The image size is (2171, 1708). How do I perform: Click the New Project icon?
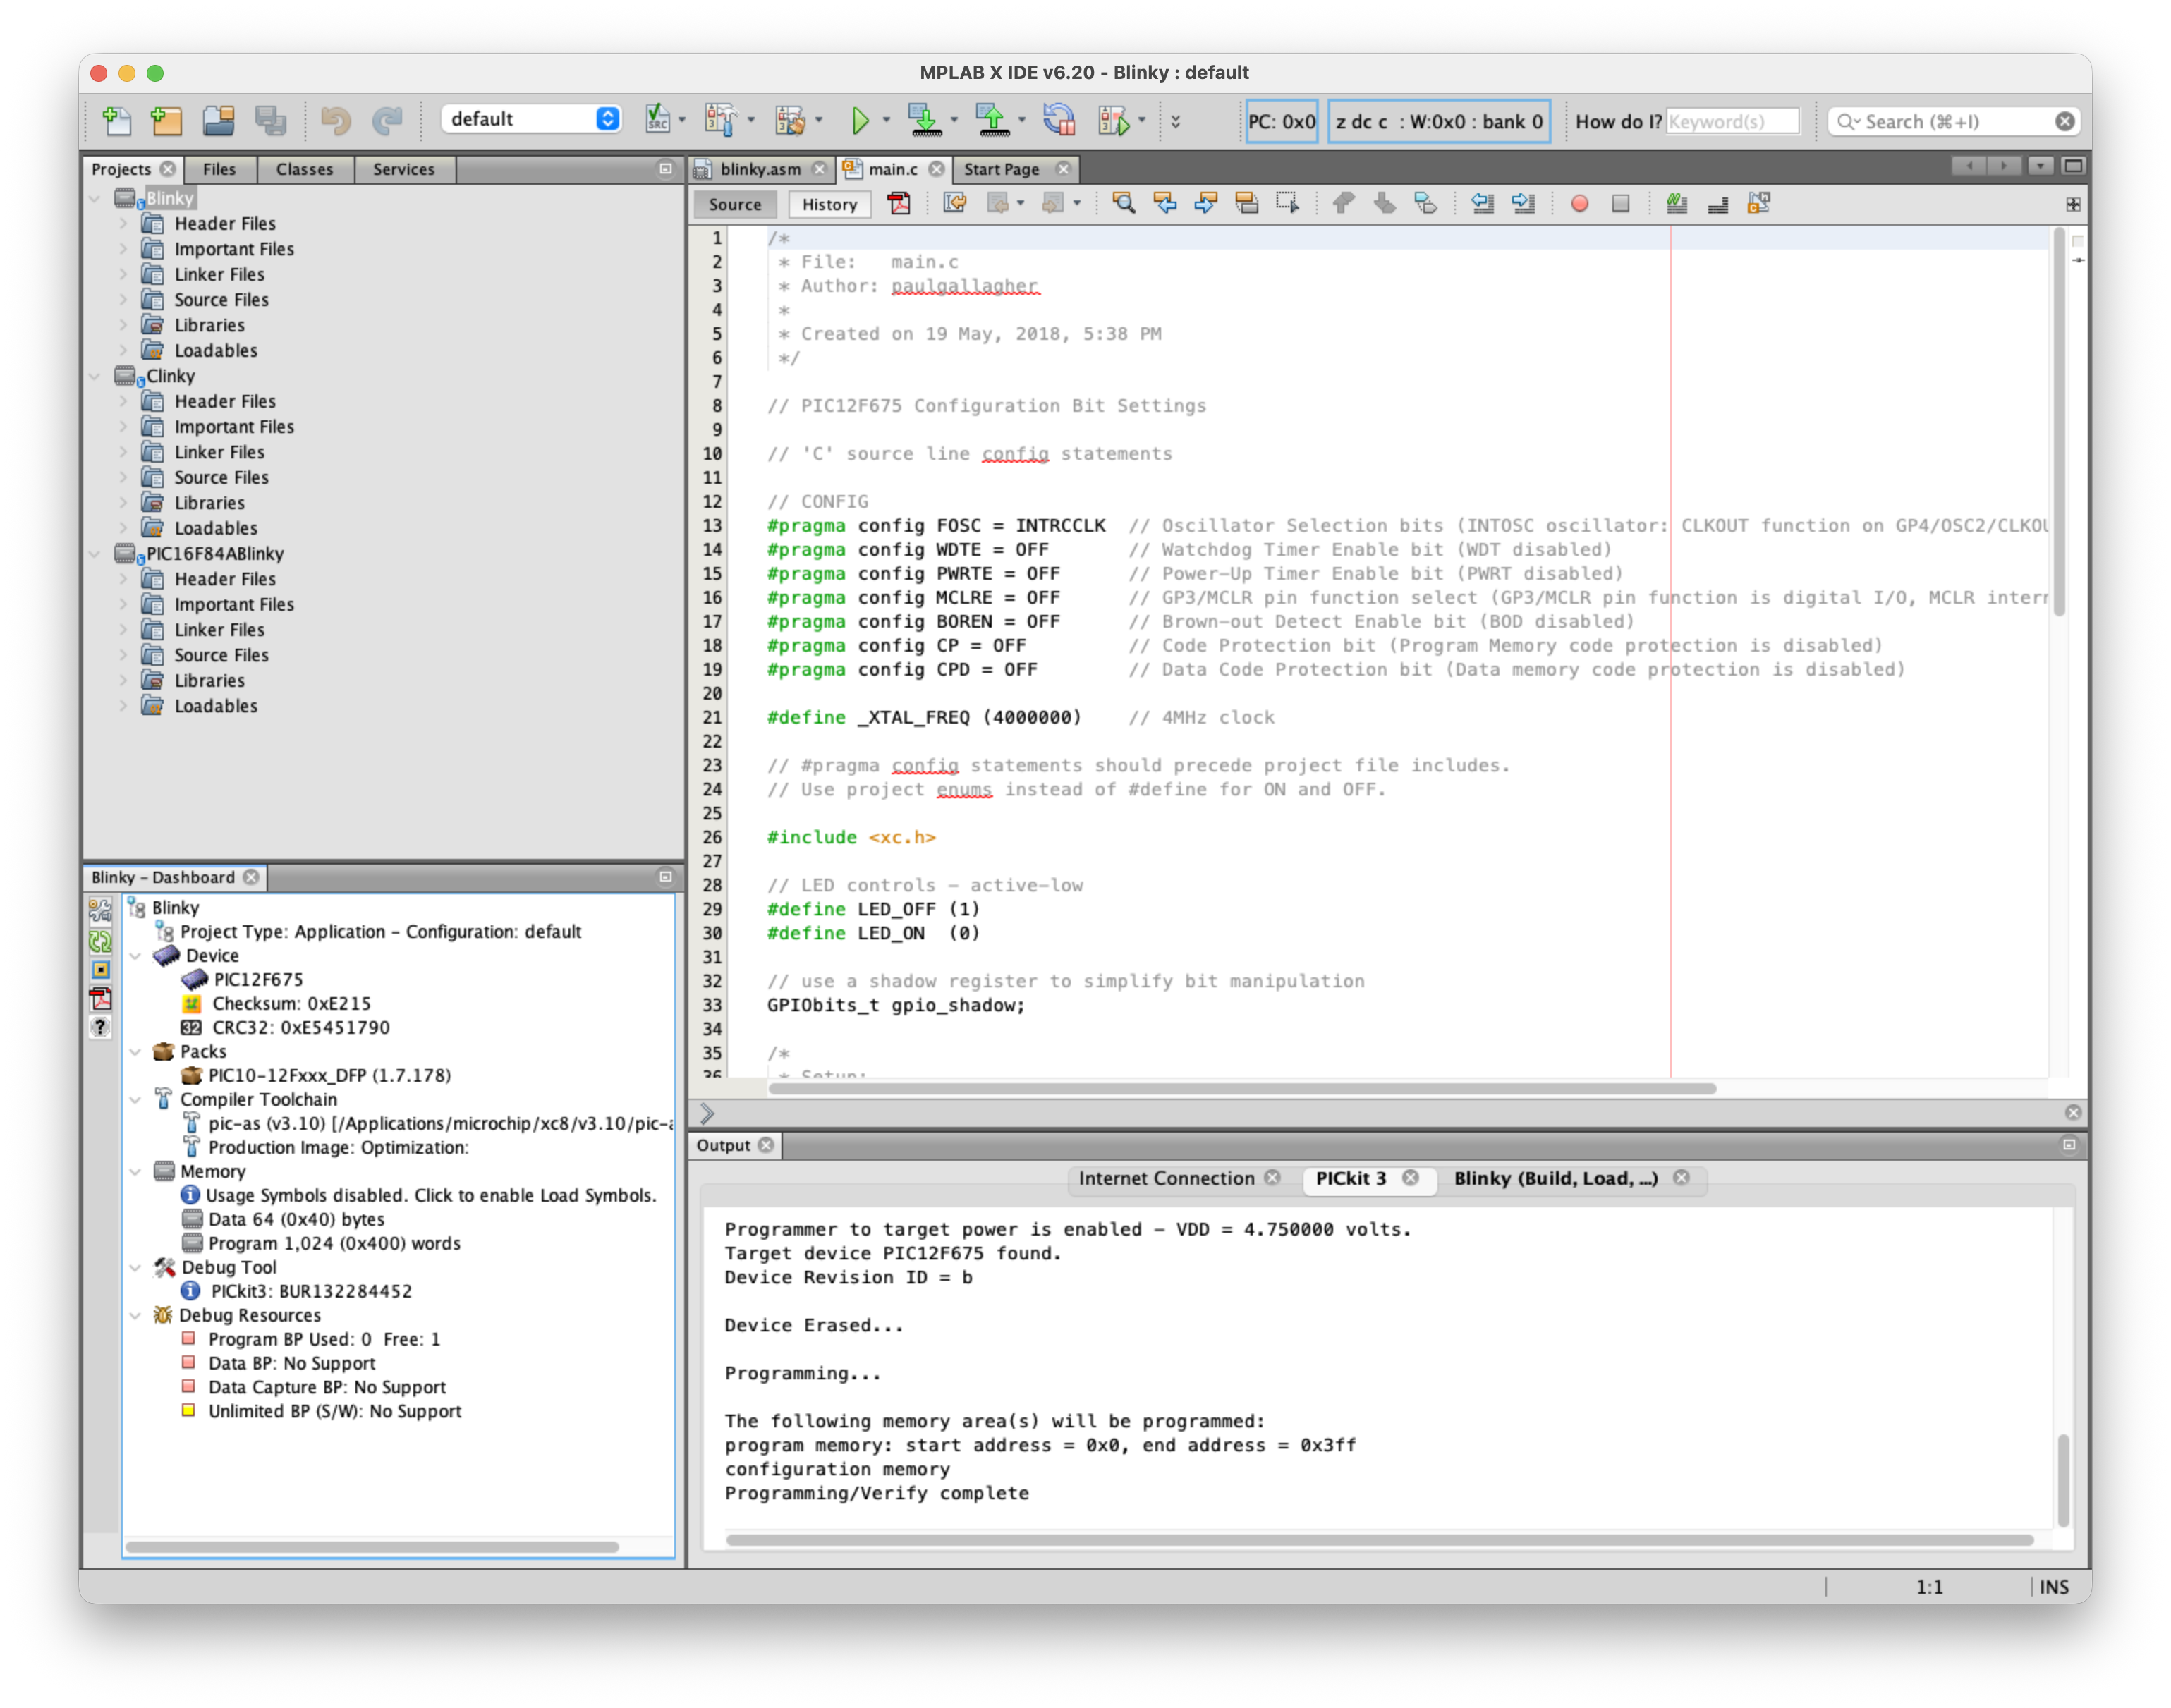pyautogui.click(x=166, y=121)
